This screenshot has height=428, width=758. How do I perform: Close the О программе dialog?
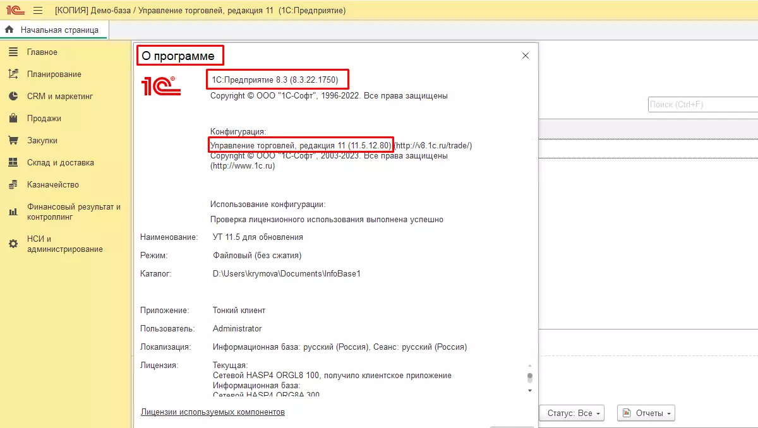point(526,56)
